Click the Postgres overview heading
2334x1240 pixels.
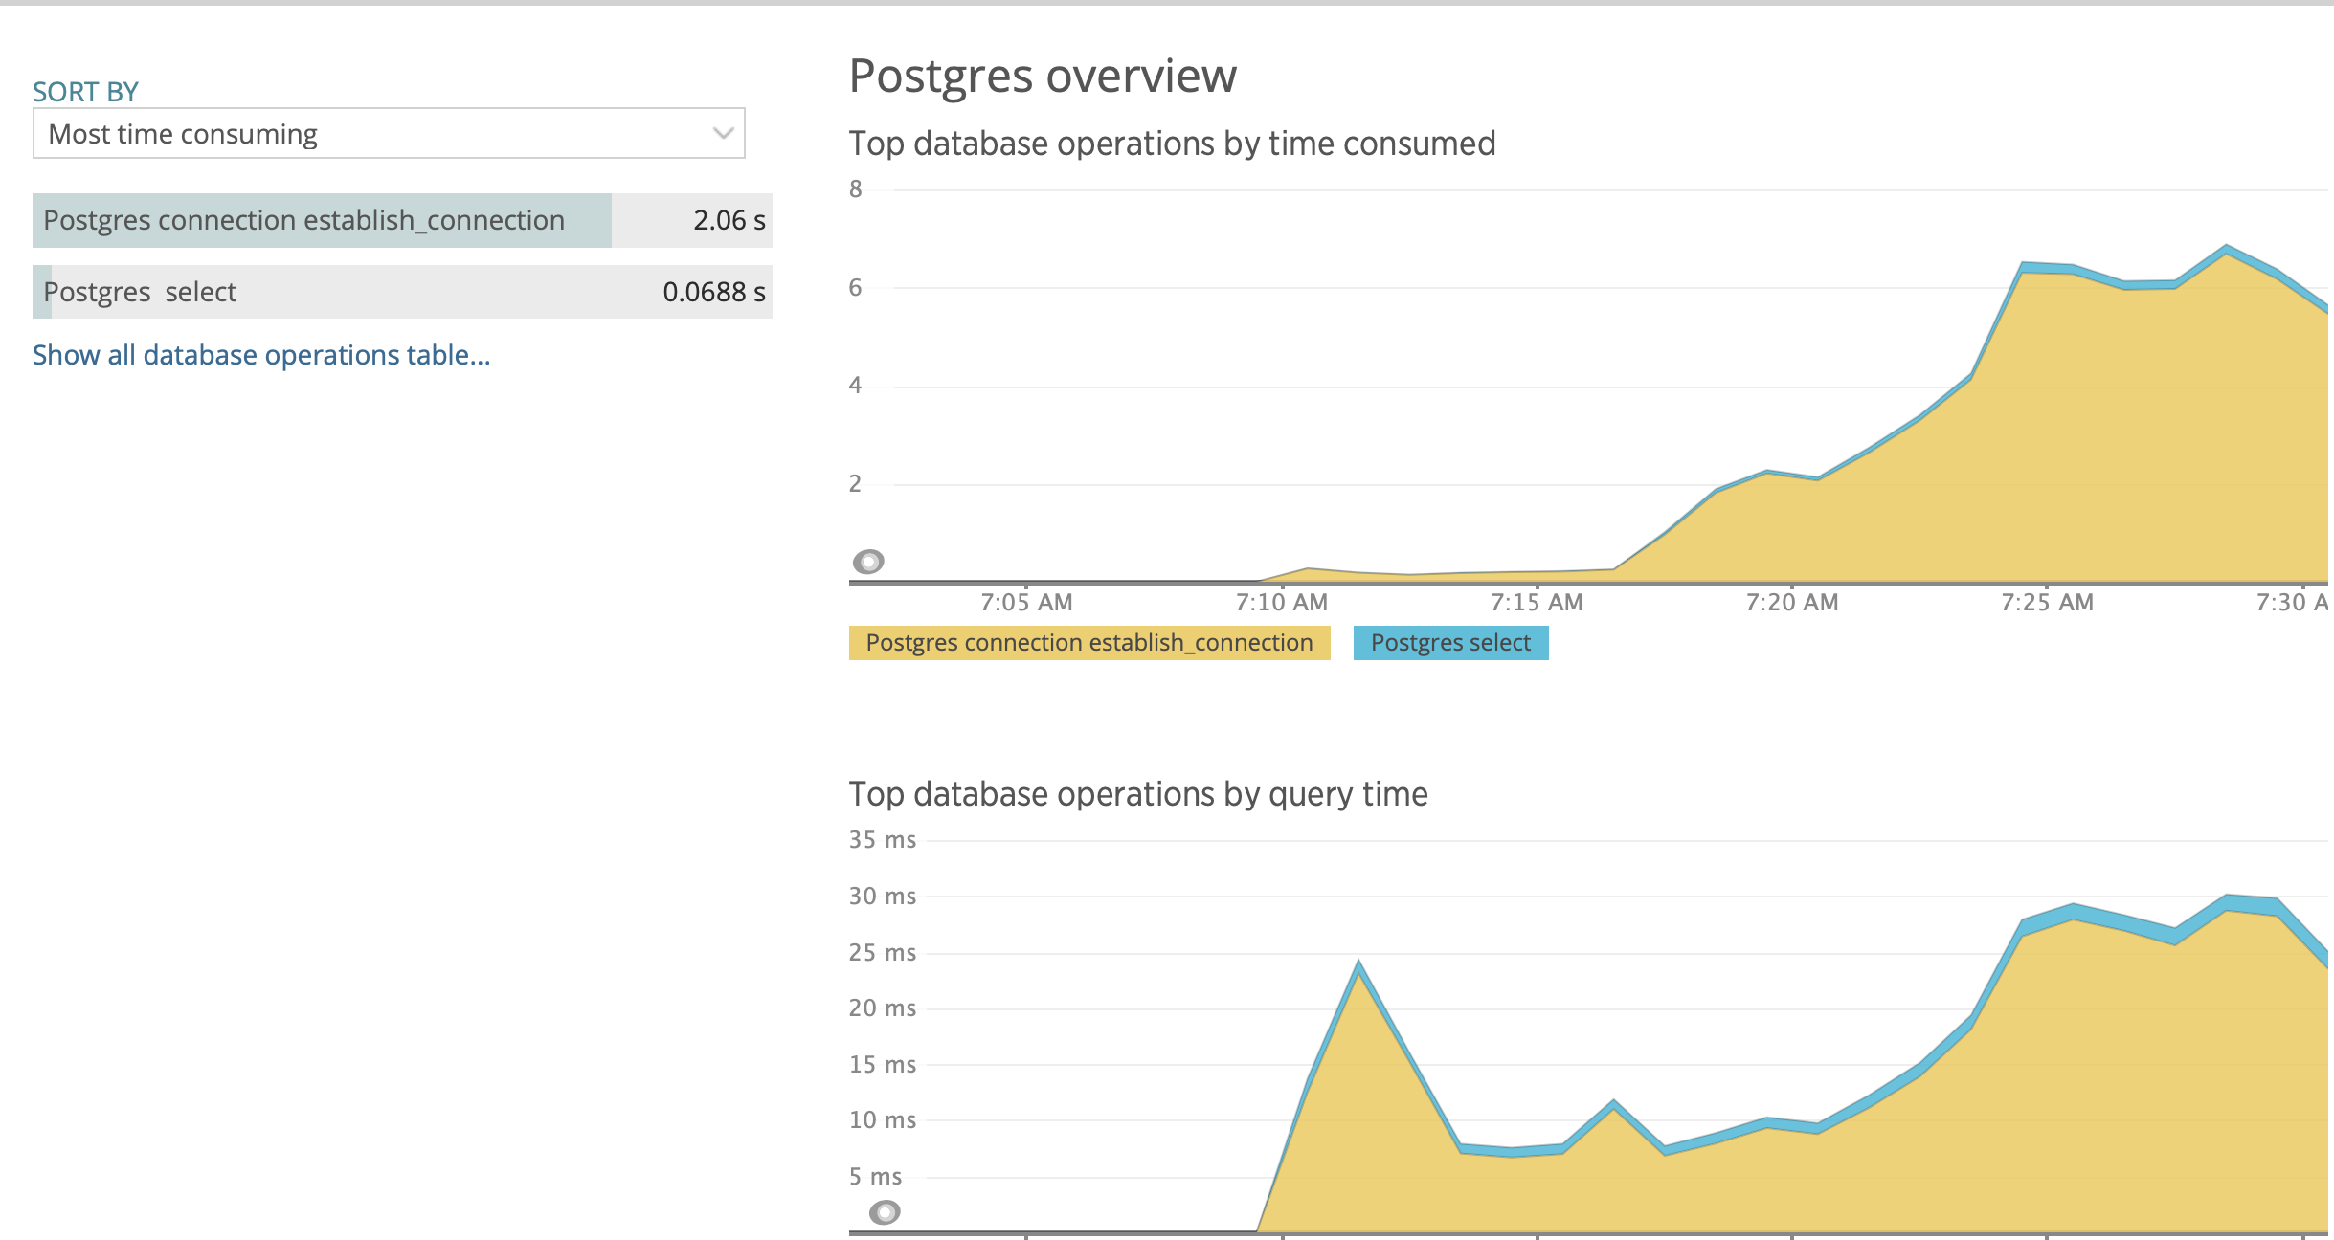(1043, 76)
